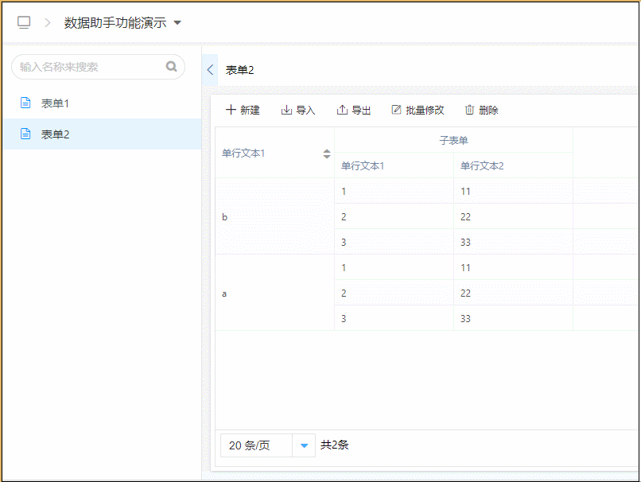The height and width of the screenshot is (482, 641).
Task: Click the search magnifier icon
Action: 171,67
